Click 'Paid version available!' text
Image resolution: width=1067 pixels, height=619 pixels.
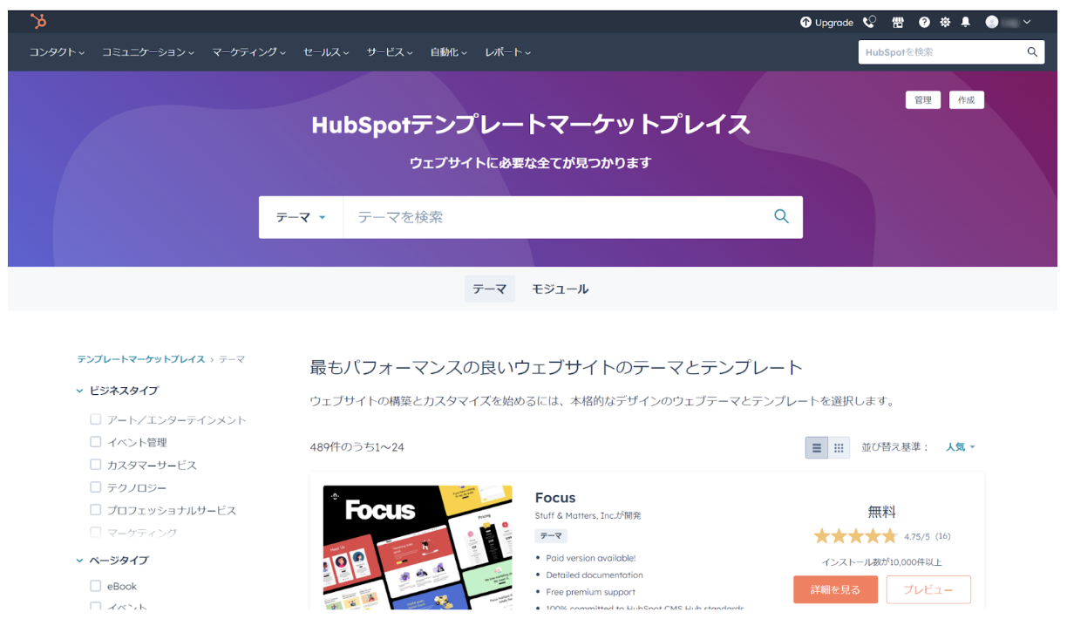[x=591, y=558]
